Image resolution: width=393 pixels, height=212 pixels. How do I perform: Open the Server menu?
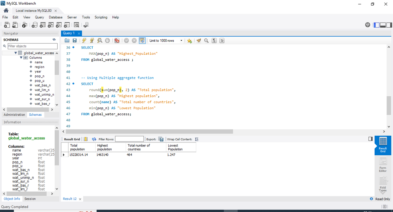[72, 17]
